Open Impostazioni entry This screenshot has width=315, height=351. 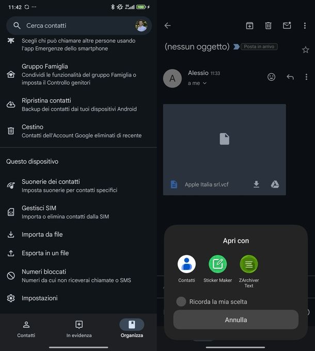tap(78, 298)
